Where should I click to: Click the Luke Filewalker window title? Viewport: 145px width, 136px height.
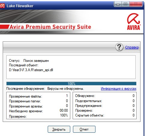[20, 6]
